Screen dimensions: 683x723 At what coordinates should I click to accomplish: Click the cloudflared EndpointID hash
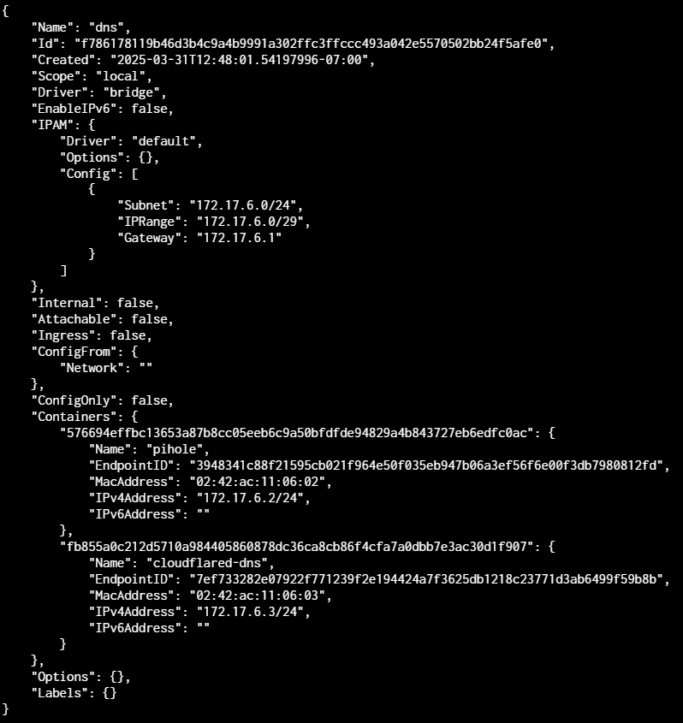click(x=426, y=579)
